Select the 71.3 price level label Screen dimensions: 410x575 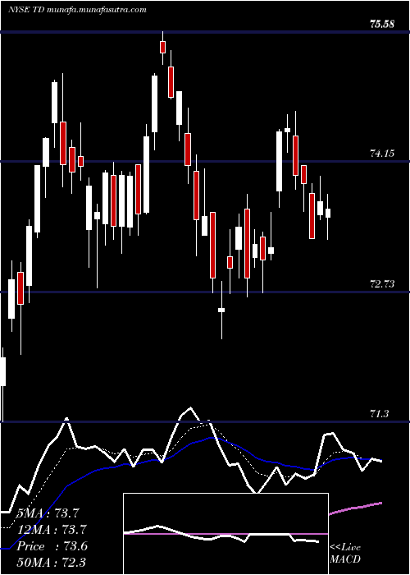tap(379, 414)
